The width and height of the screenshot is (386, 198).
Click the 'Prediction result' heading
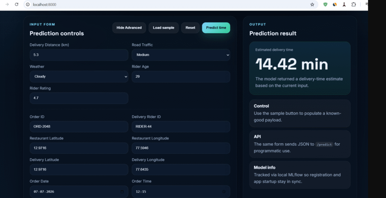pos(273,33)
